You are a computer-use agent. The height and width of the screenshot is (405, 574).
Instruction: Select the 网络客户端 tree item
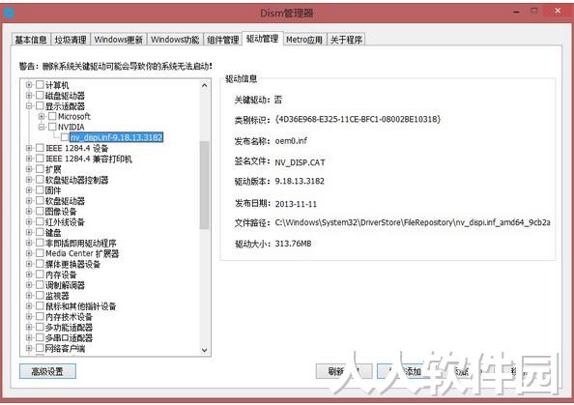click(65, 348)
